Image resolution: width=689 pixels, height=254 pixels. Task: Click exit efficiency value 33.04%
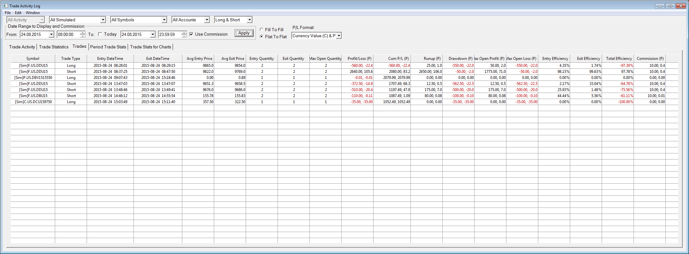tap(586, 84)
